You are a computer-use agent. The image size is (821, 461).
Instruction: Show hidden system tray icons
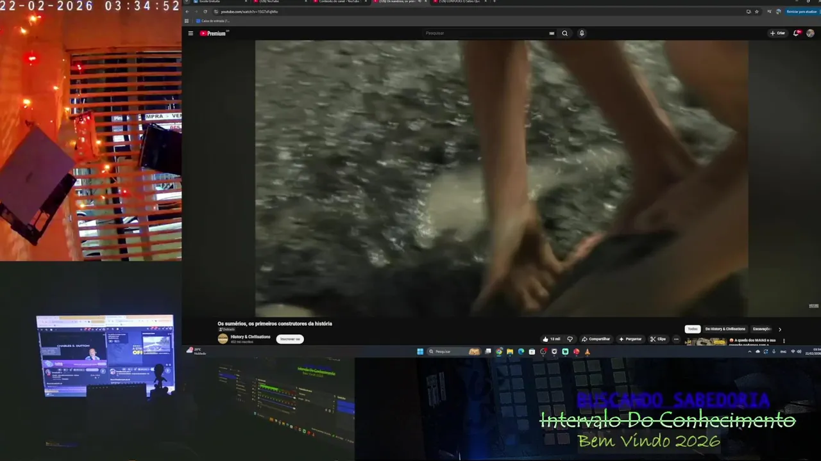tap(750, 352)
